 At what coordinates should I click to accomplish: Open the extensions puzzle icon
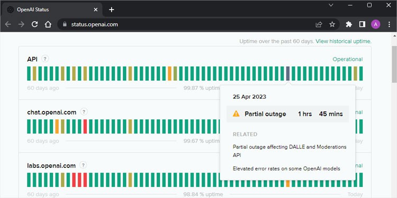click(349, 24)
